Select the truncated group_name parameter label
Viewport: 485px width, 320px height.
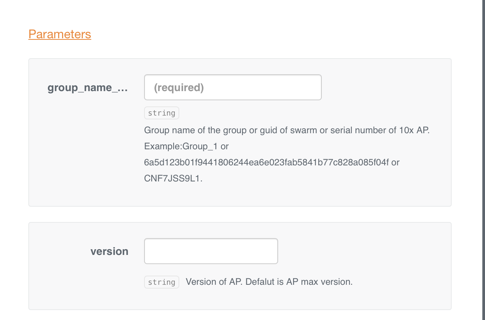tap(87, 88)
